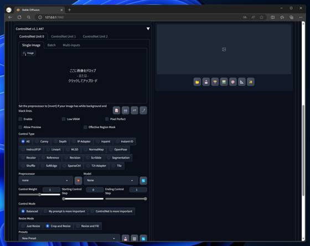Adjust the Control Weight slider
Screen dimensions: 310x246
click(x=39, y=195)
